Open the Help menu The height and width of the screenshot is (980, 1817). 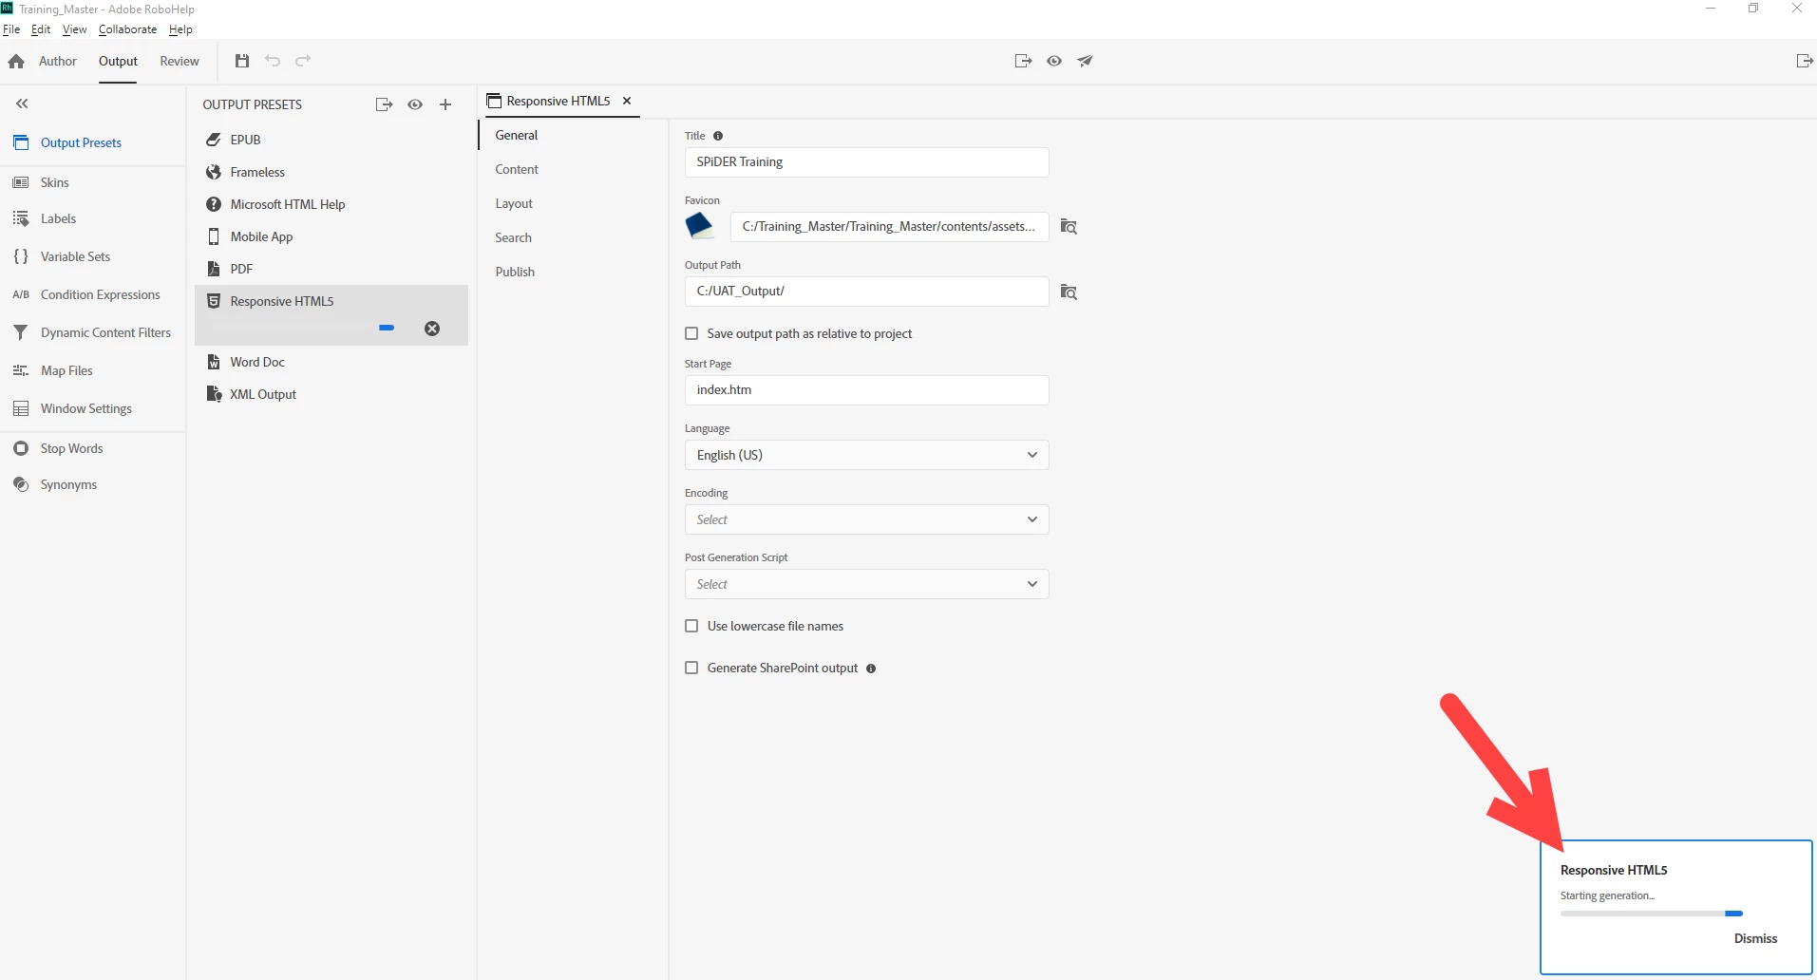click(x=180, y=29)
